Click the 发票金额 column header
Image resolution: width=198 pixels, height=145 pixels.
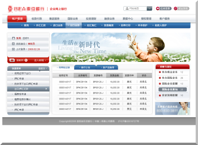pyautogui.click(x=114, y=75)
